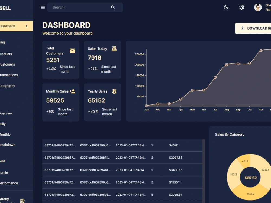This screenshot has height=203, width=271.
Task: Open the hamburger menu icon
Action: point(43,7)
